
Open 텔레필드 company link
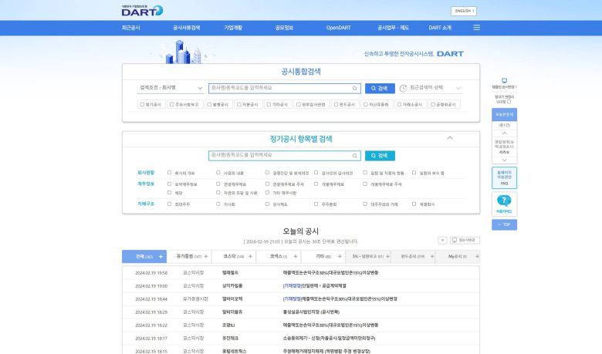tap(230, 273)
